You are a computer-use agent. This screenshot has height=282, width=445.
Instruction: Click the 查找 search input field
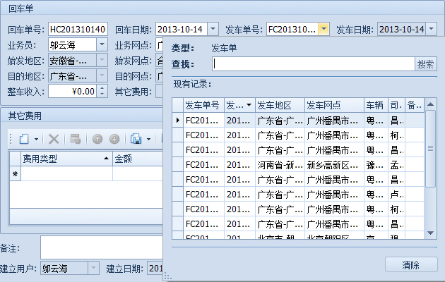click(313, 64)
